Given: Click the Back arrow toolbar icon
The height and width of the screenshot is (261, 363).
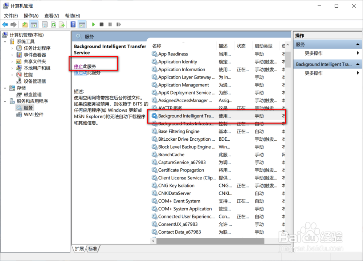Looking at the screenshot, I should 5,24.
